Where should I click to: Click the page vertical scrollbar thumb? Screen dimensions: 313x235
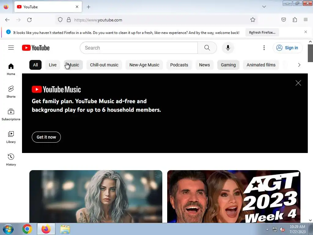point(310,53)
